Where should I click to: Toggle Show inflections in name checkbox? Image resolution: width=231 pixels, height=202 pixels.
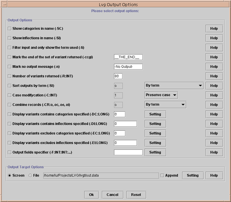[x=10, y=38]
